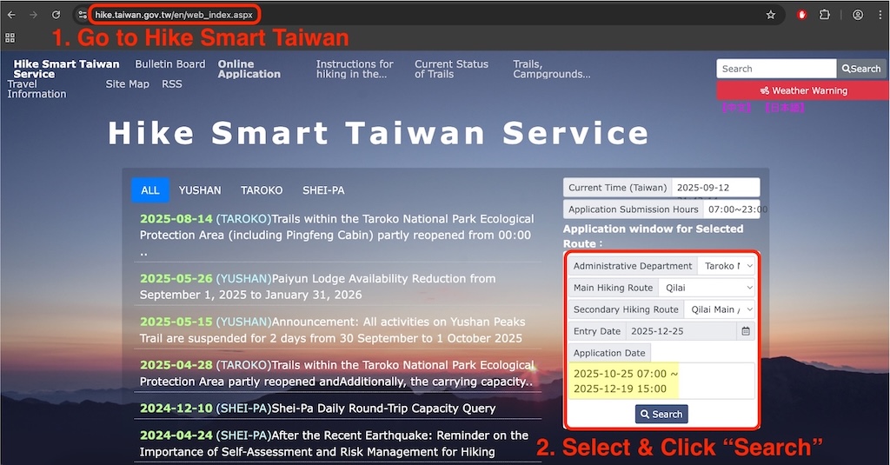Click the Entry Date field 2025-12-25

(x=681, y=331)
